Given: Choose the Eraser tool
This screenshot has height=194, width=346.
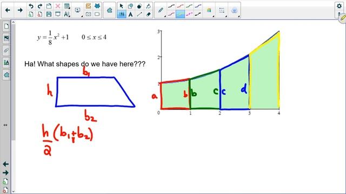Looking at the screenshot, I should coord(148,15).
